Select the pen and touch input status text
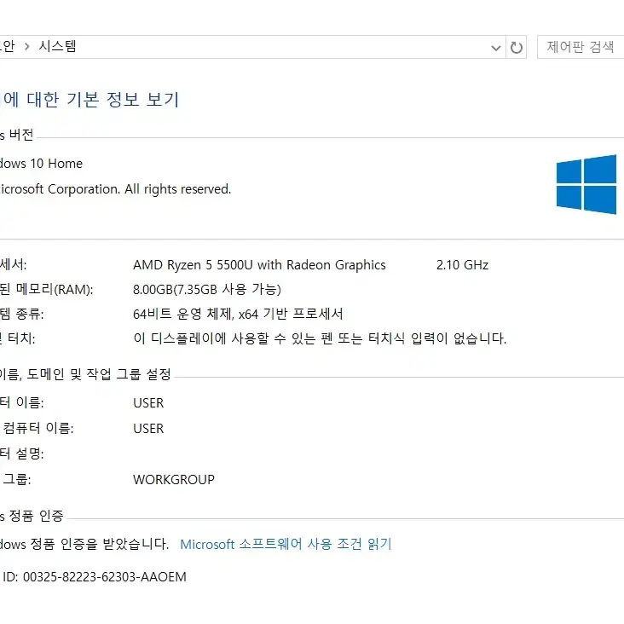Viewport: 624px width, 624px height. tap(320, 338)
